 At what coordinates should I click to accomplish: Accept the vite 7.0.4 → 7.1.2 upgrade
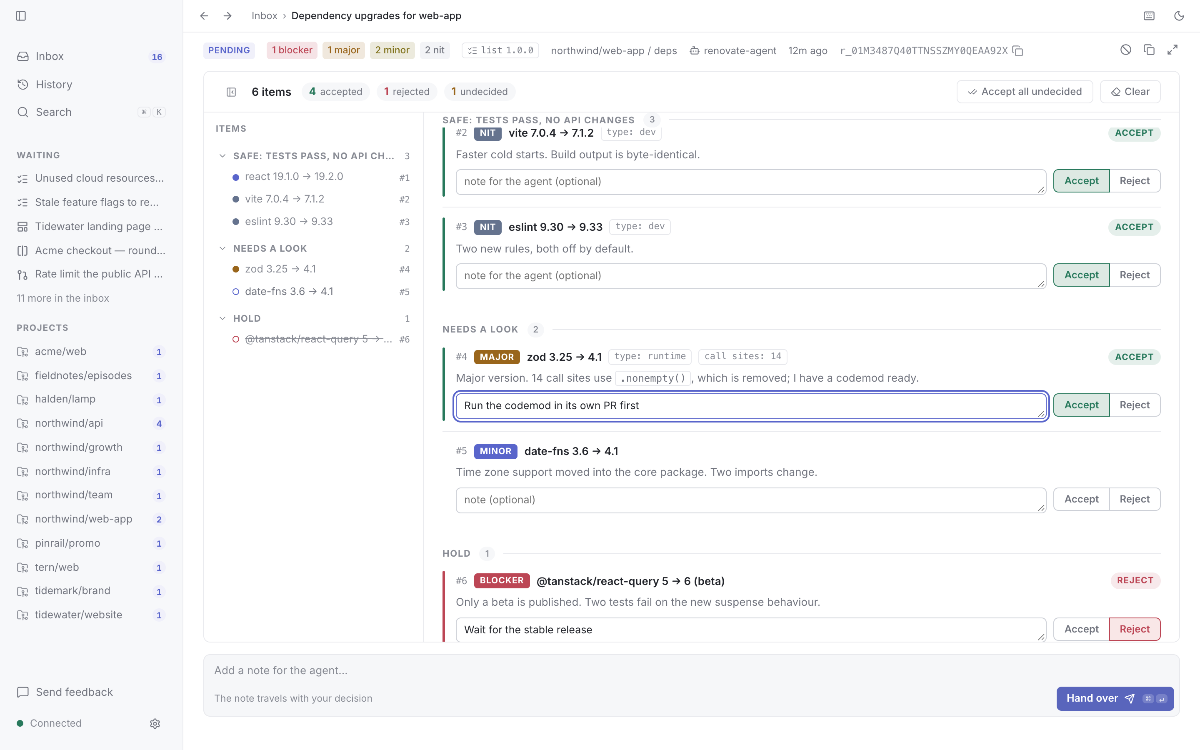[x=1081, y=181]
